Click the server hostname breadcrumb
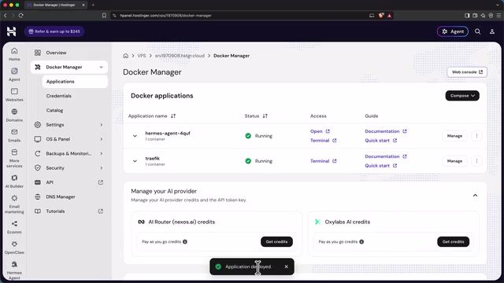504x283 pixels. pos(180,56)
